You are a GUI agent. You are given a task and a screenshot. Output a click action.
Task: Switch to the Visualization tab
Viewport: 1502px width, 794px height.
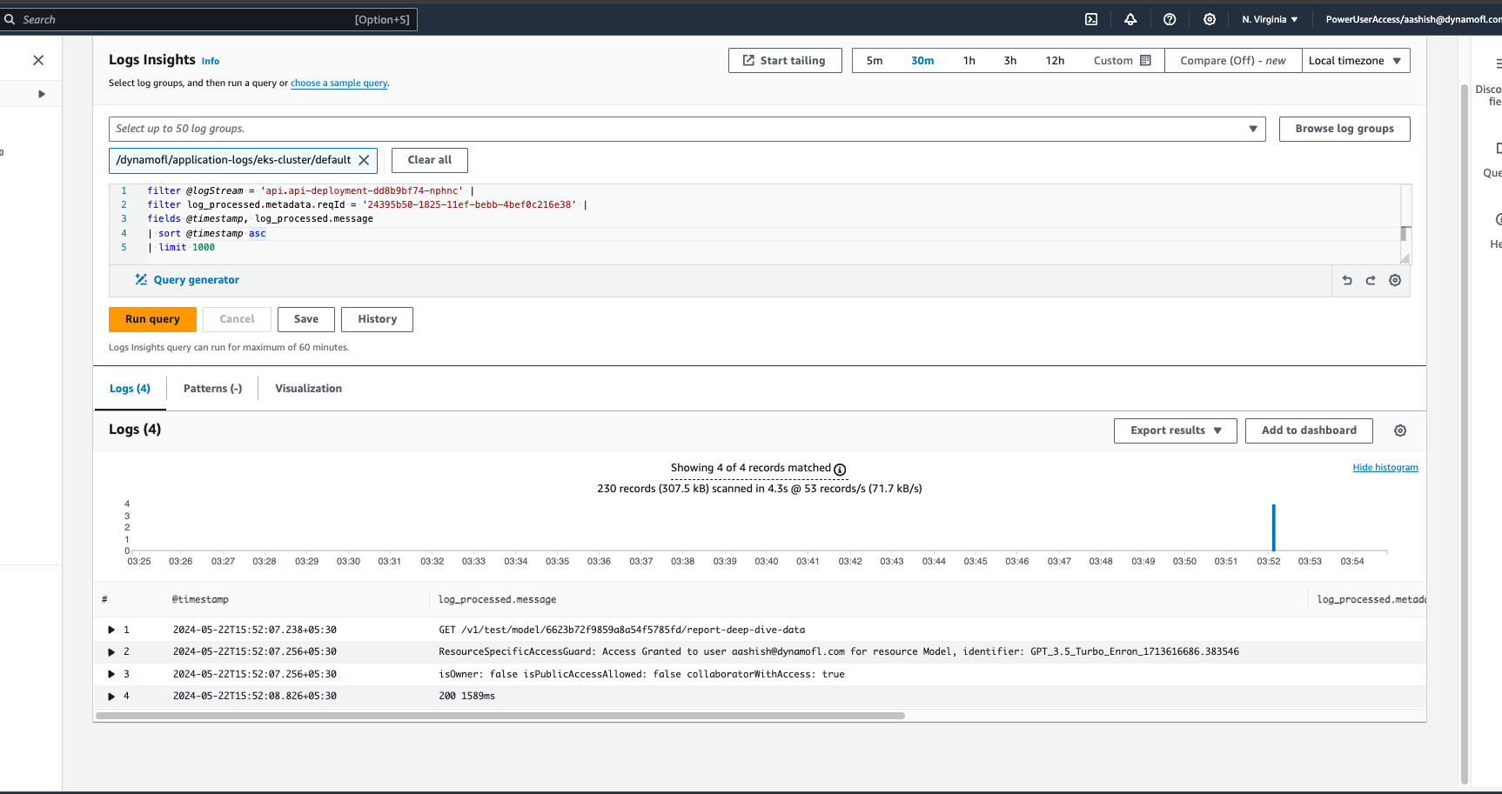[309, 389]
